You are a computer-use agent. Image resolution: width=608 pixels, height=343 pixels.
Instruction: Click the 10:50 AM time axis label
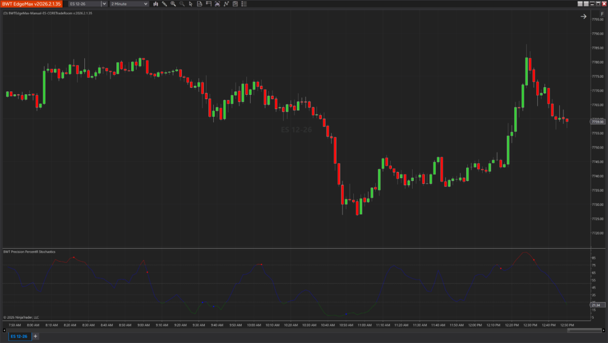point(346,325)
